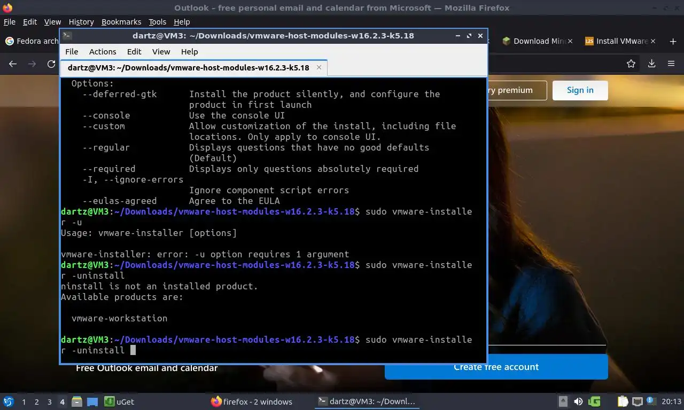684x410 pixels.
Task: Click Sign in on Outlook page
Action: 580,90
